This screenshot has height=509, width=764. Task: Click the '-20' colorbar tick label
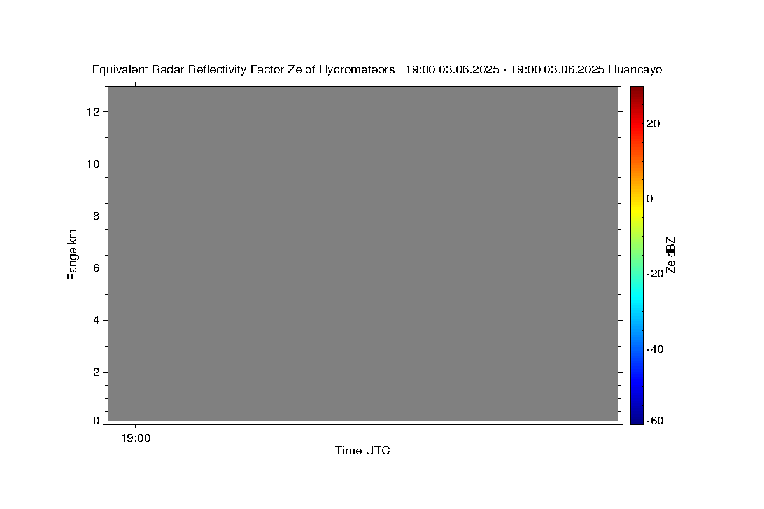(654, 274)
